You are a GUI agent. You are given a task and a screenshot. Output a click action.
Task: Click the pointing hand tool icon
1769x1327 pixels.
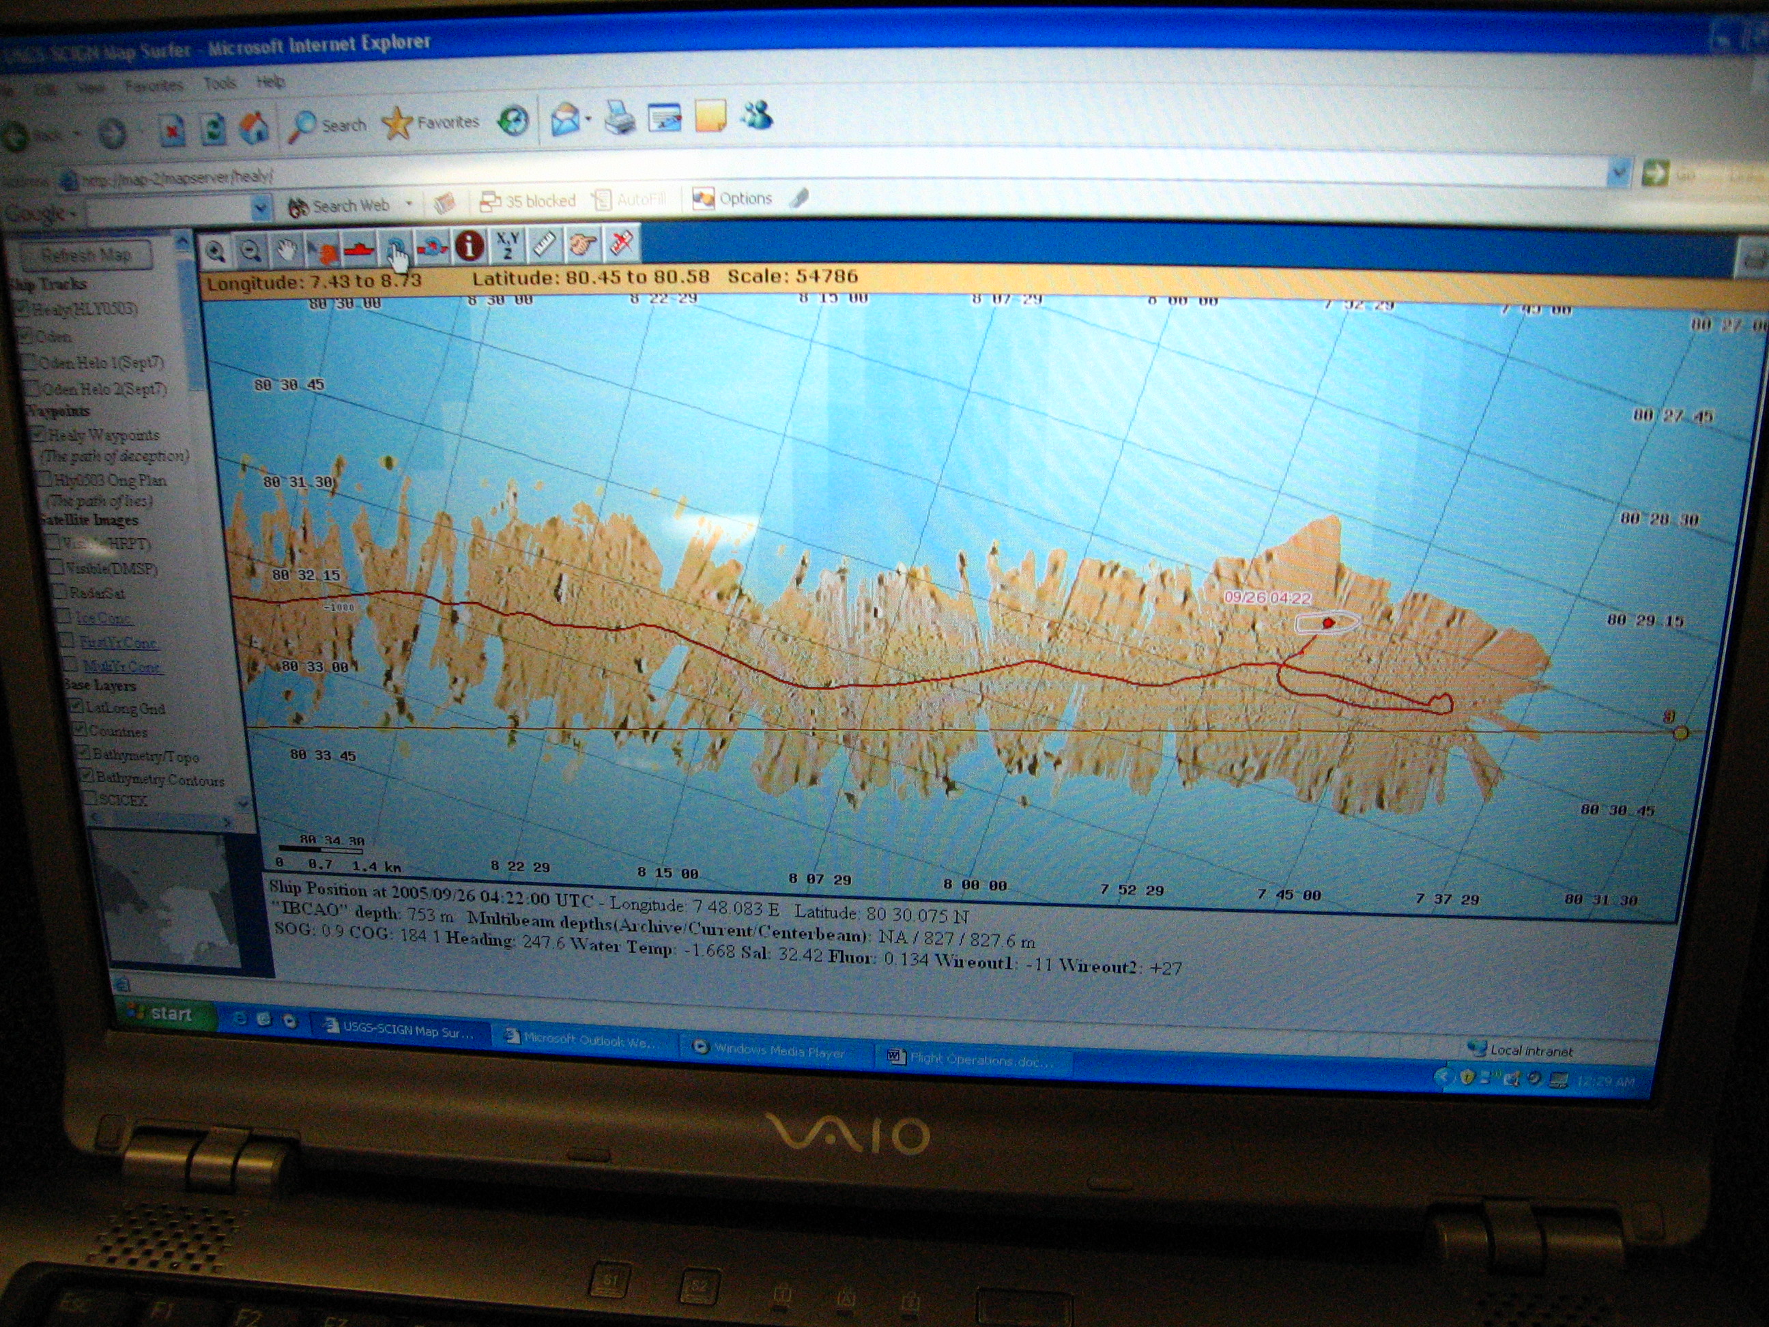(582, 243)
